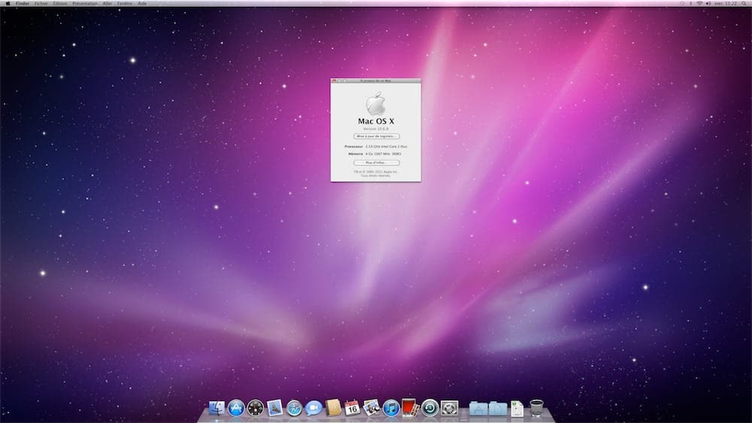This screenshot has height=423, width=752.
Task: Open System Preferences from the Dock
Action: 449,408
